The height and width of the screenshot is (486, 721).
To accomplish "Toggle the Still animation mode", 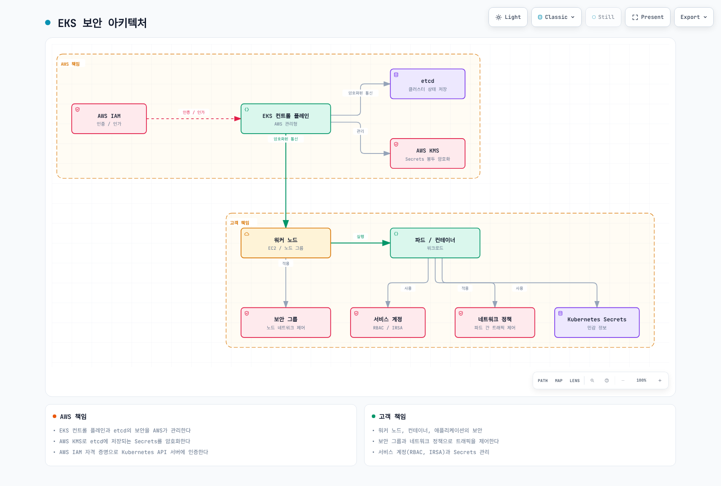I will 603,17.
